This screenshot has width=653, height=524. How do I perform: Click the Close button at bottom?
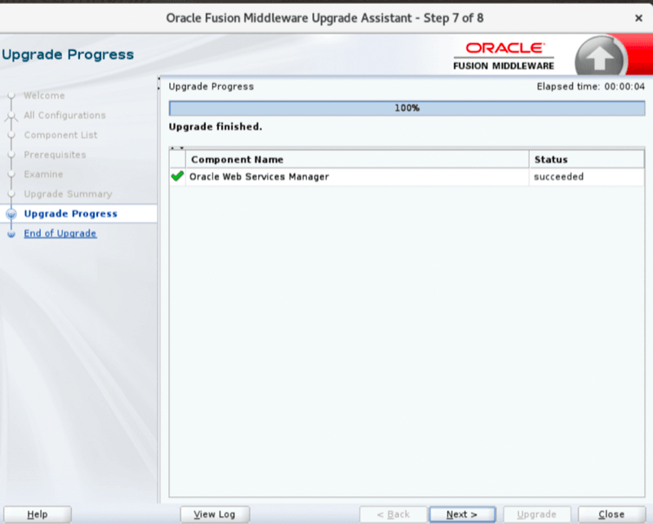click(611, 514)
